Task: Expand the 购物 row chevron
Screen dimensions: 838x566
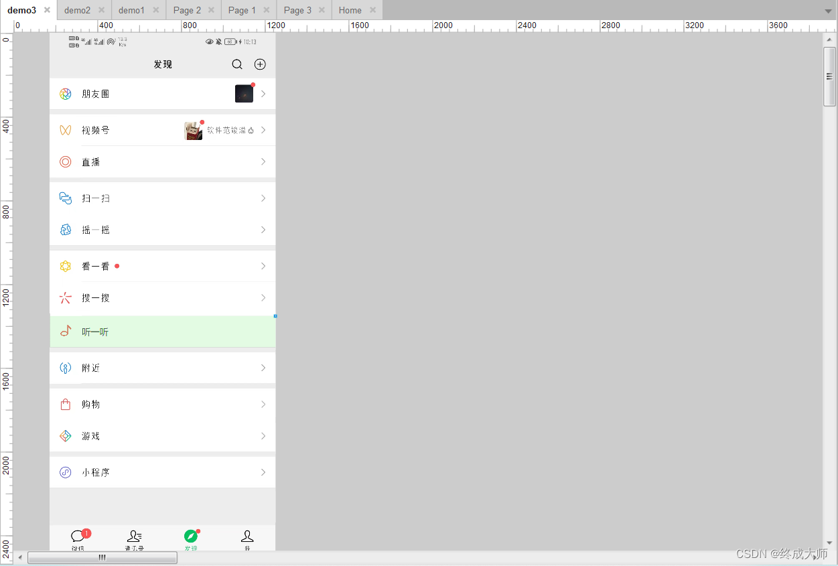Action: (263, 404)
